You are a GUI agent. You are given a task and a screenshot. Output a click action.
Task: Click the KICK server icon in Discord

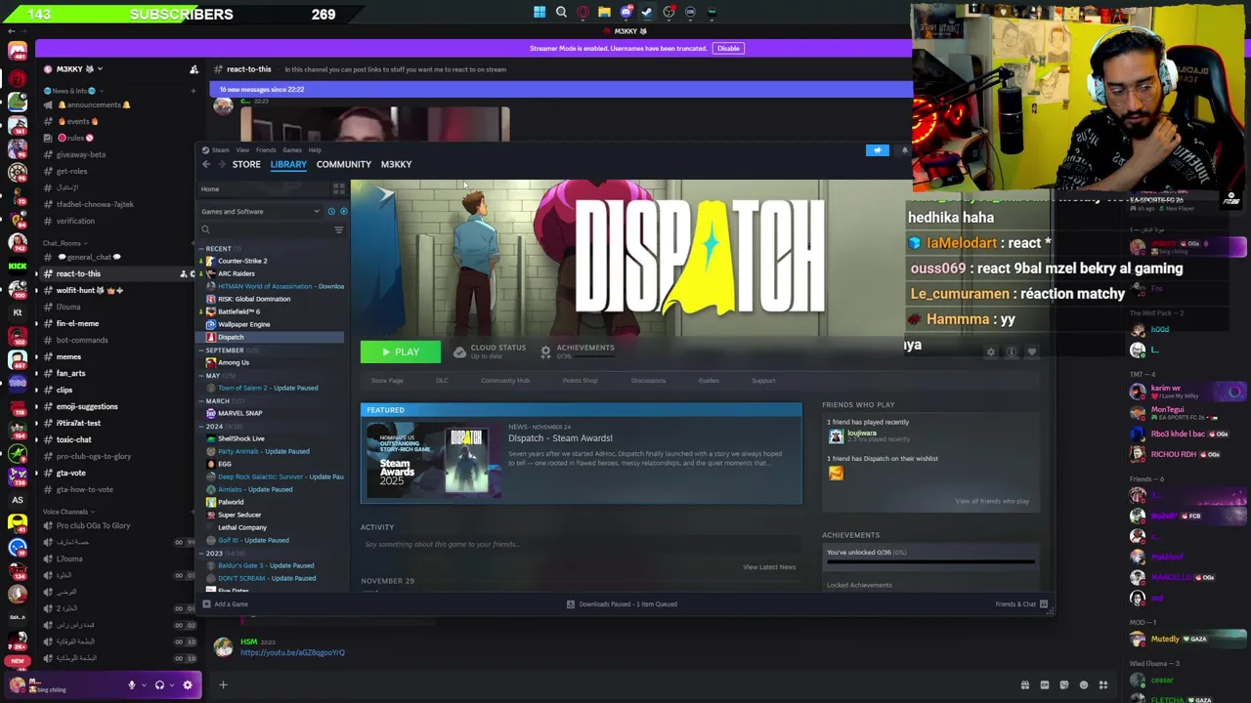[x=17, y=266]
